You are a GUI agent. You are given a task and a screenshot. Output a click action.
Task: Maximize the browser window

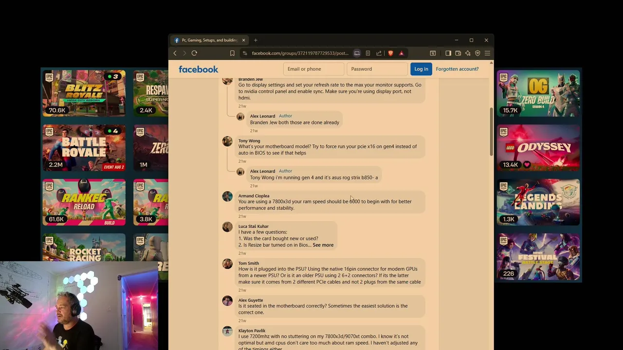click(x=471, y=40)
